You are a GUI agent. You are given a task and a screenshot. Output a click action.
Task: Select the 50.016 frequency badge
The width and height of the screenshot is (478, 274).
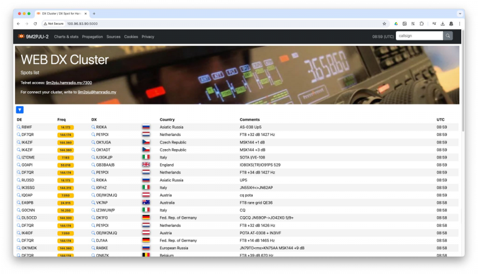(65, 165)
